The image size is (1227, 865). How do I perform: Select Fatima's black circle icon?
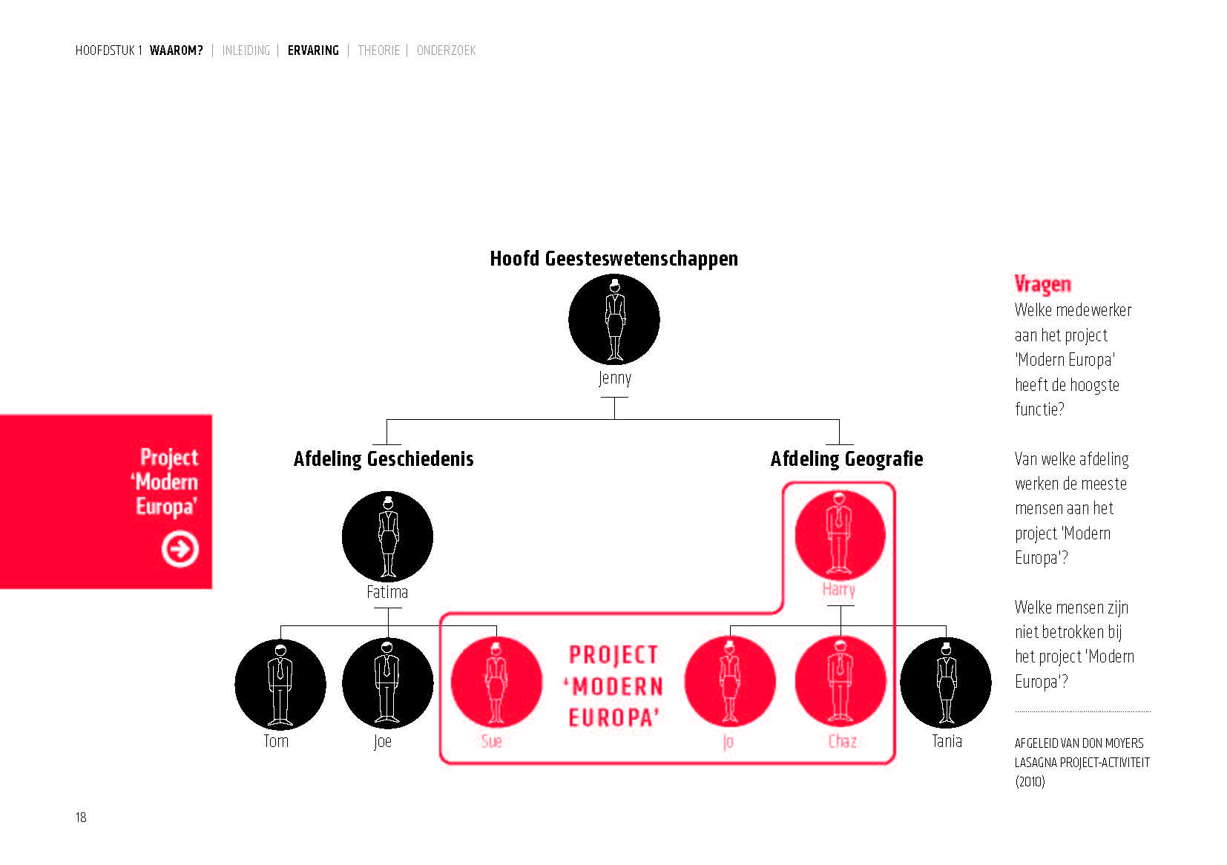(x=387, y=536)
